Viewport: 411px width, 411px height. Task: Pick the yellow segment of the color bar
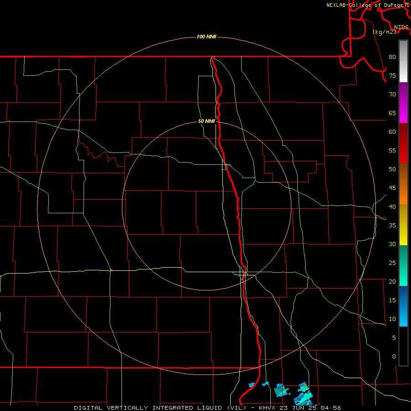click(x=403, y=225)
